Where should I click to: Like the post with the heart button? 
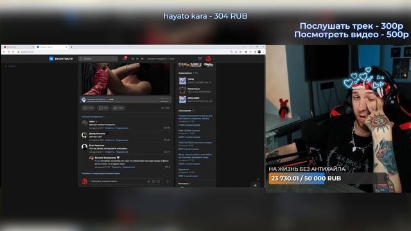[x=89, y=108]
